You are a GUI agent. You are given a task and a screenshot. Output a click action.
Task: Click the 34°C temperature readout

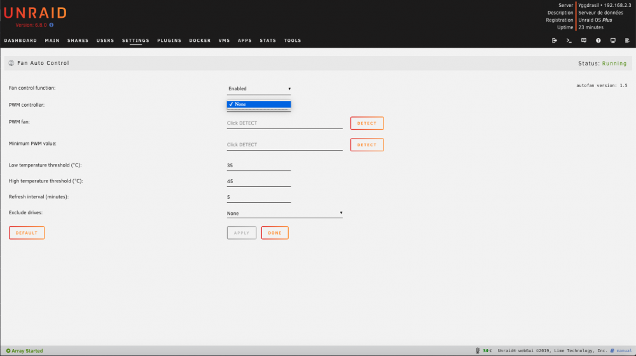(487, 351)
